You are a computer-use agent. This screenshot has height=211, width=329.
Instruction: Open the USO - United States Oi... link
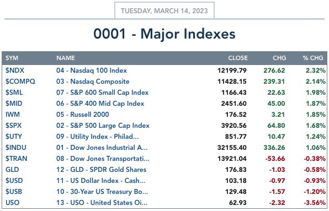tap(102, 203)
